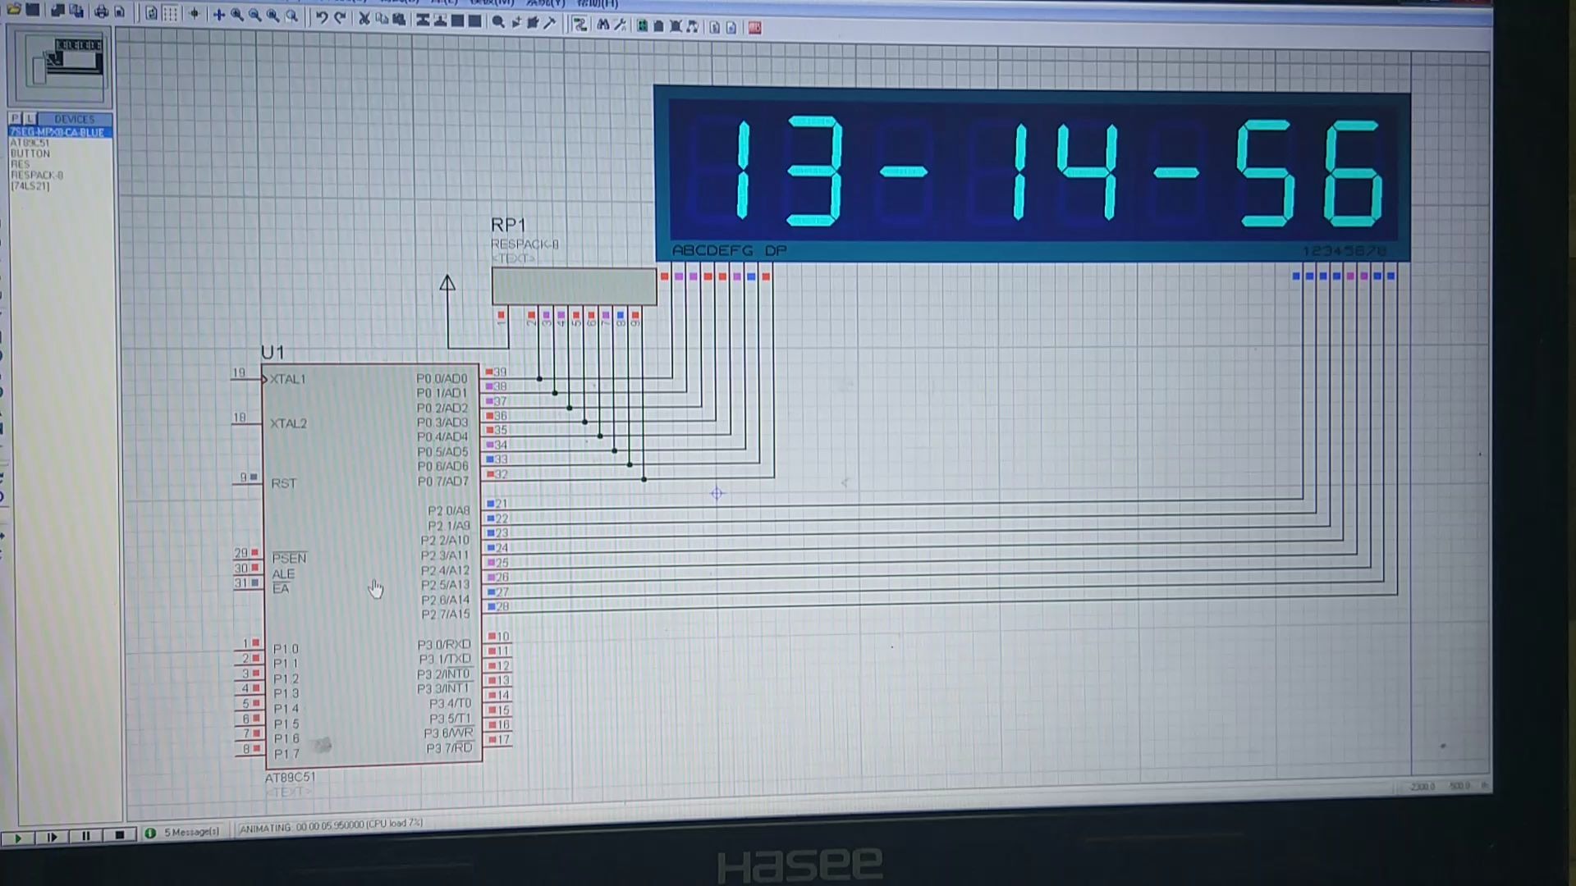Viewport: 1576px width, 886px height.
Task: Click the Zoom In magnifier icon
Action: tap(236, 15)
